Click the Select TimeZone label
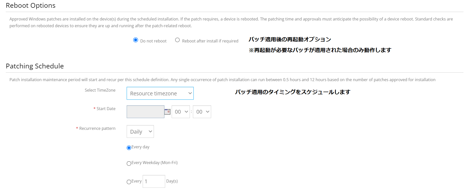465x191 pixels. pyautogui.click(x=100, y=90)
